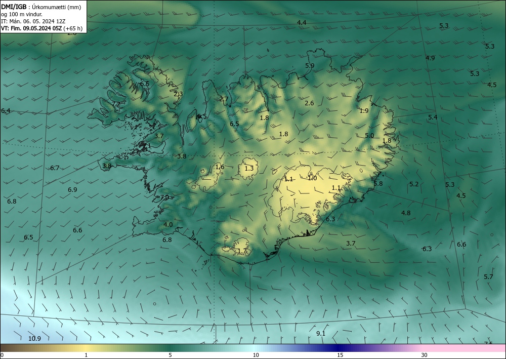Click the value "10.9" in the southwest corner
Image resolution: width=506 pixels, height=359 pixels.
click(34, 339)
